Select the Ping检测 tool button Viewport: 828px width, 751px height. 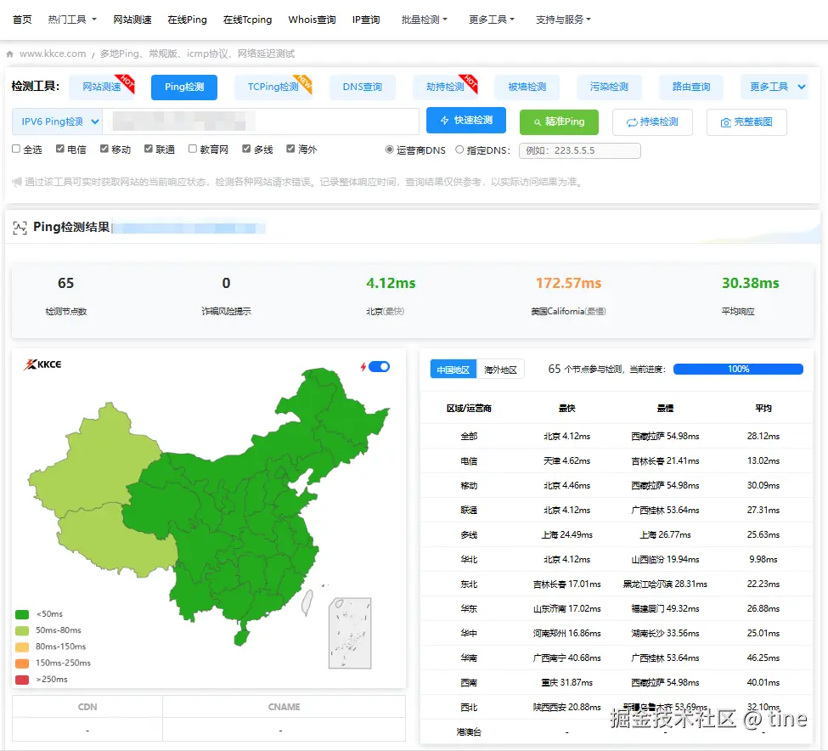point(184,88)
